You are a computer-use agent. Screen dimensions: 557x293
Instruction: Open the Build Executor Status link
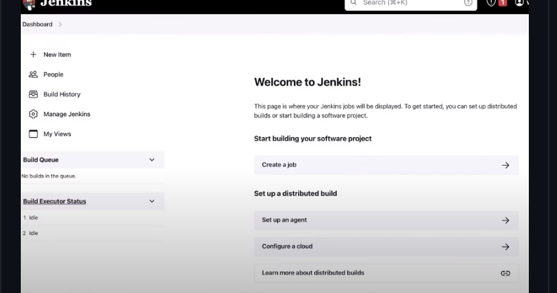point(54,201)
